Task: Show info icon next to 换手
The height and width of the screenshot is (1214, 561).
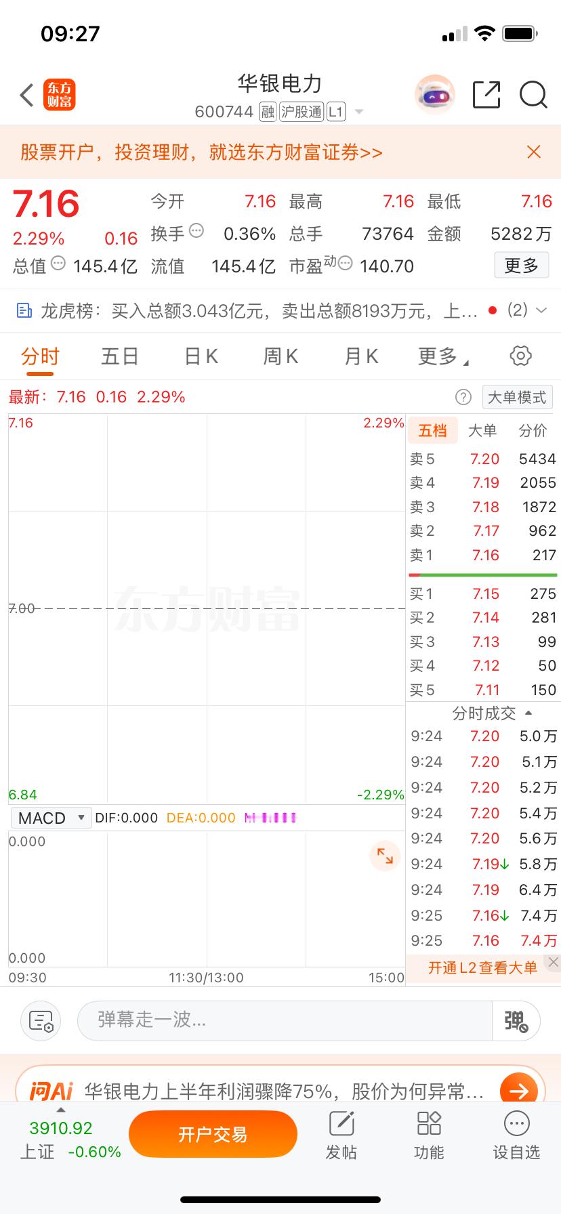Action: pos(196,231)
